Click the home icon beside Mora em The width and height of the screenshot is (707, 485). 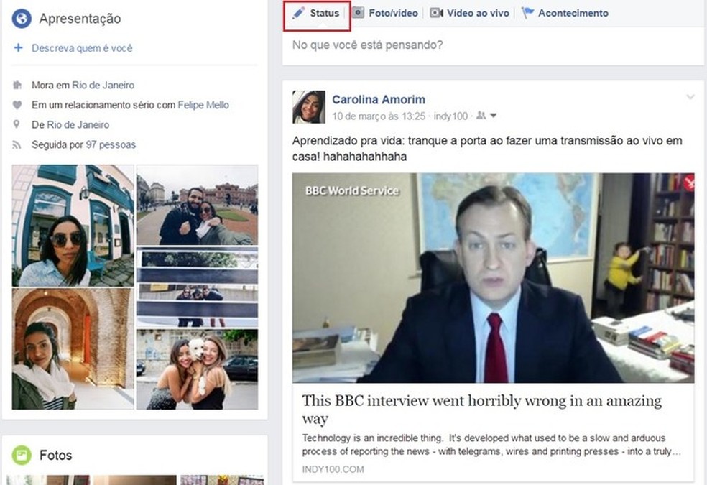click(x=17, y=85)
